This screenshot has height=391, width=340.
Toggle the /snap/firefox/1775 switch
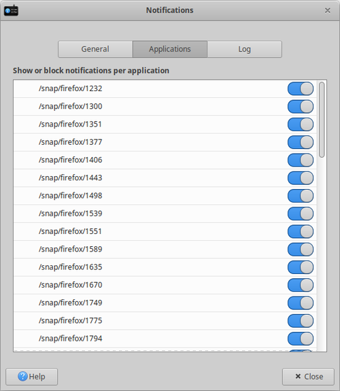pyautogui.click(x=301, y=321)
